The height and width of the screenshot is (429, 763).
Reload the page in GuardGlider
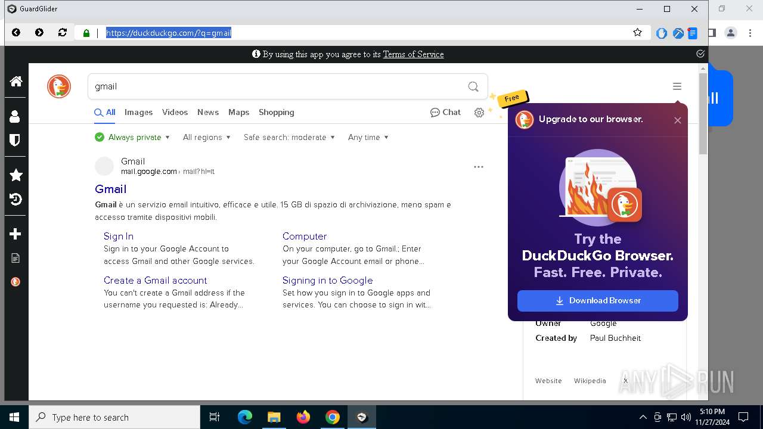coord(63,33)
